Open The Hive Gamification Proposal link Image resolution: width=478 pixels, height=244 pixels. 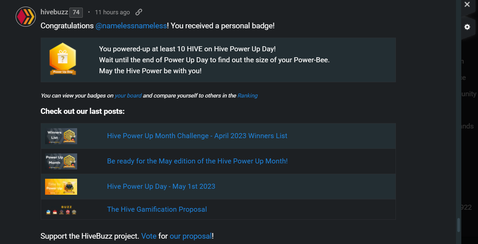tap(157, 209)
